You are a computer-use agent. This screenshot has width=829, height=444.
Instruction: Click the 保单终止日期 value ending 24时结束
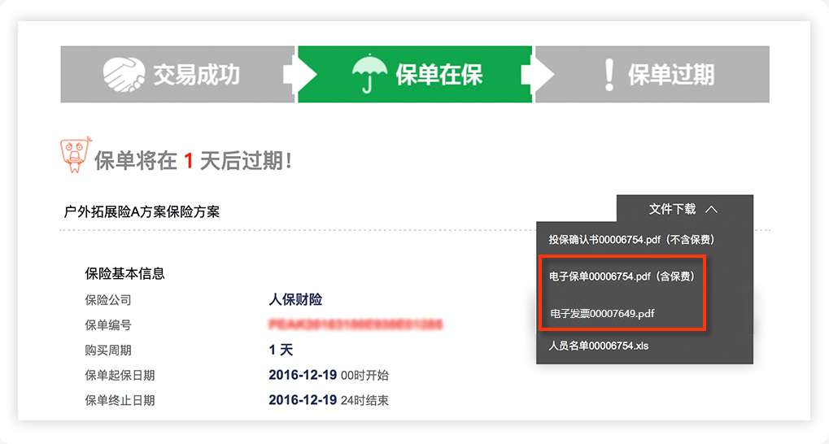pyautogui.click(x=328, y=400)
